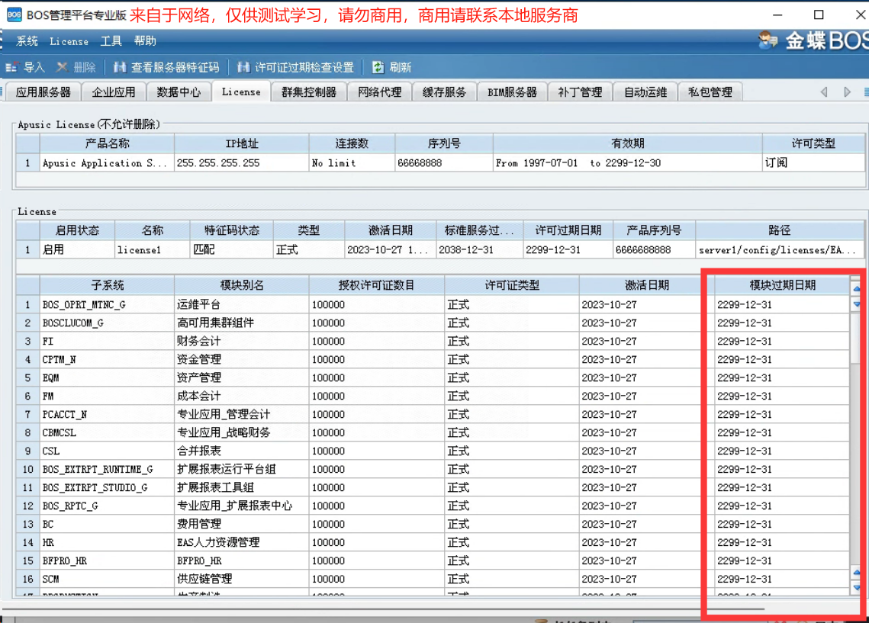Switch to the 私包管理 tab

click(710, 92)
